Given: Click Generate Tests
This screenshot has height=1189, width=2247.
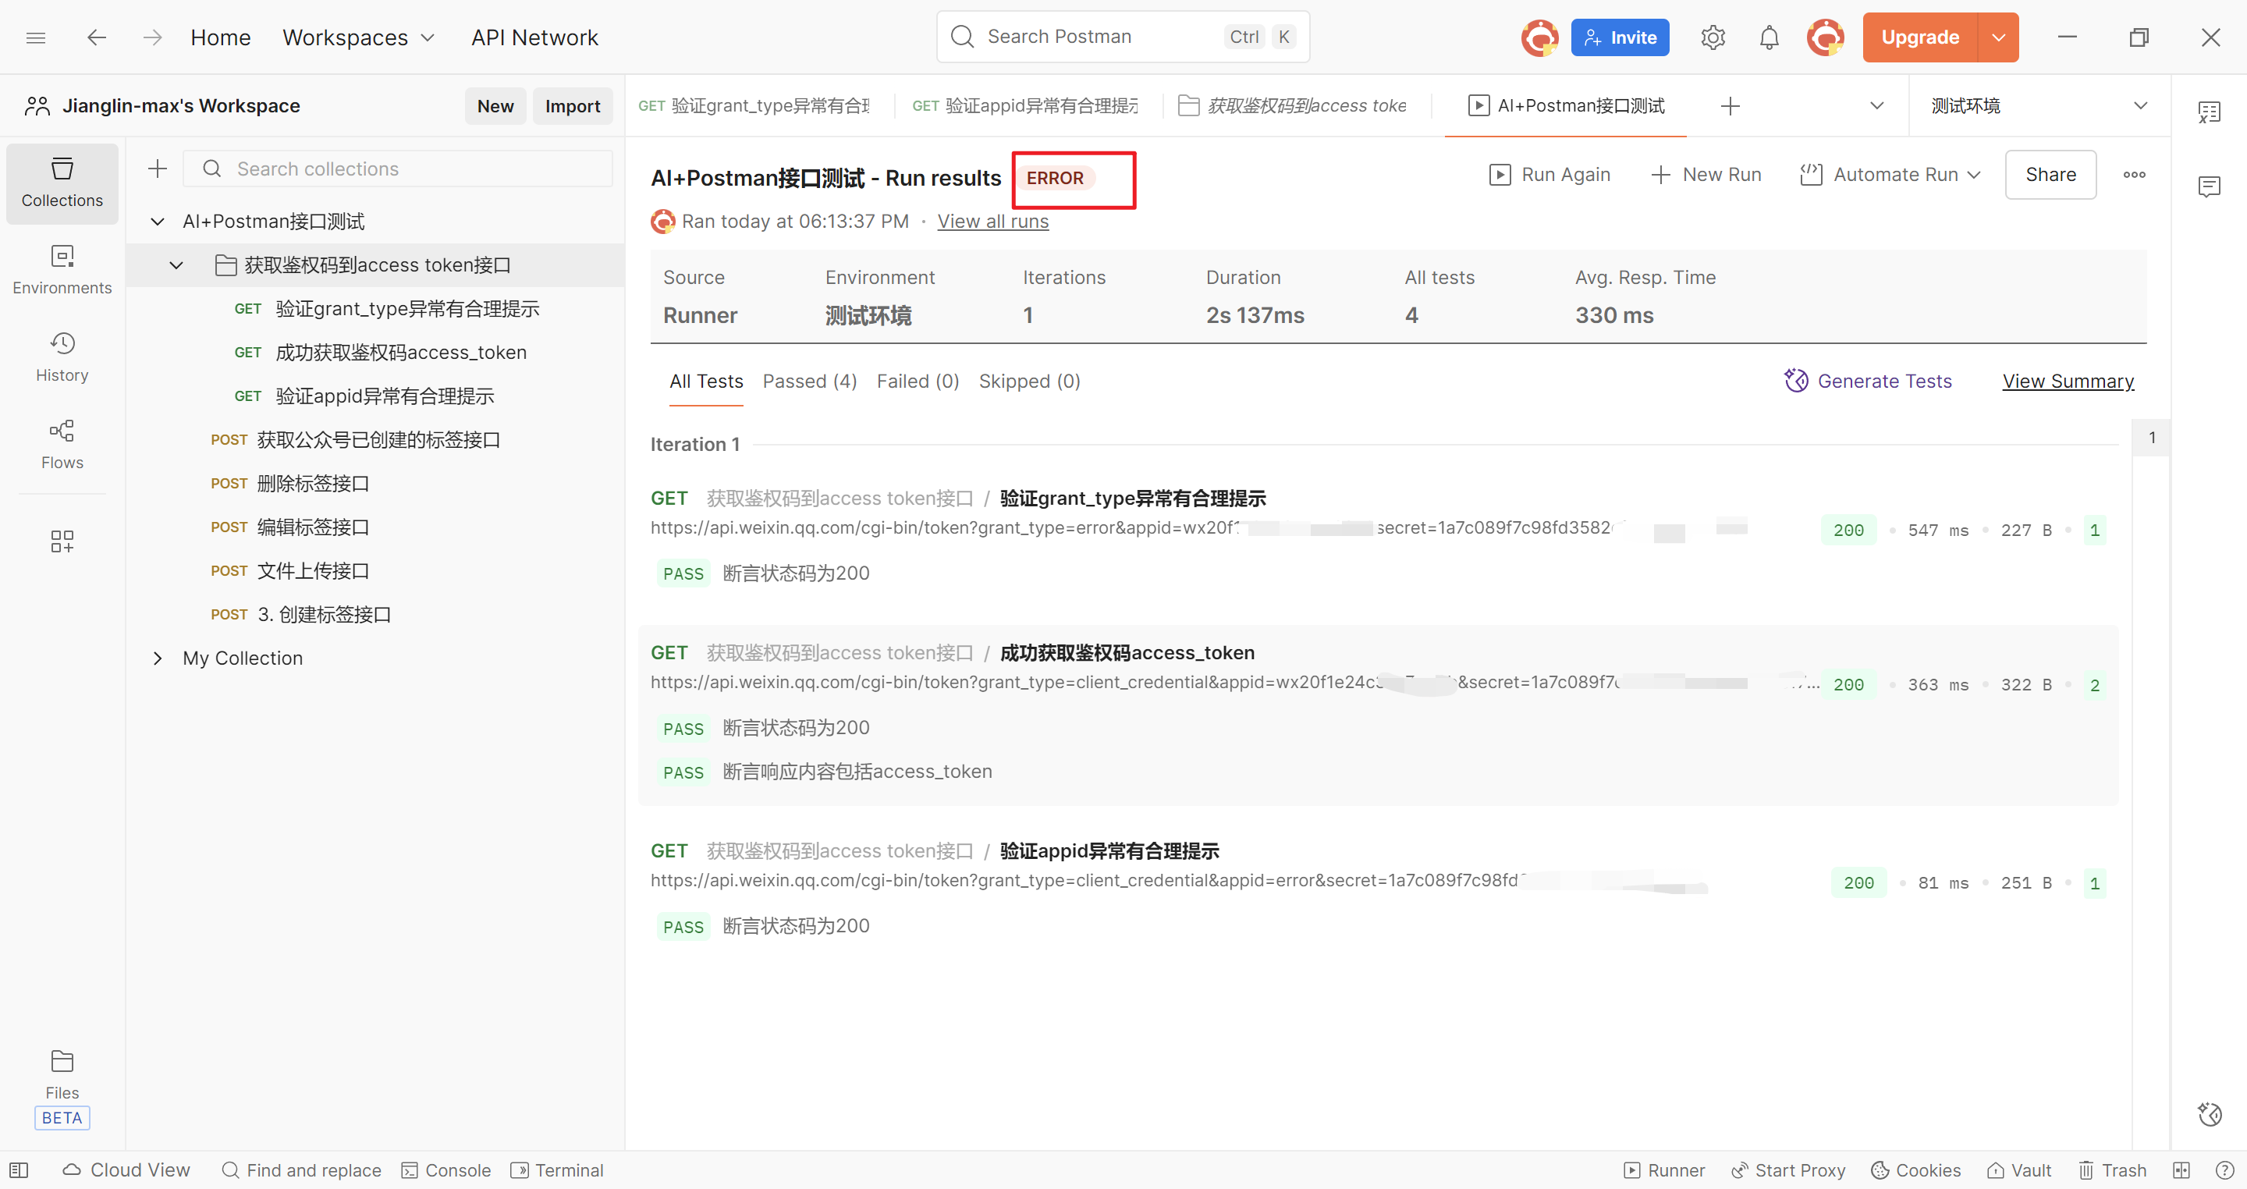Looking at the screenshot, I should pos(1868,382).
